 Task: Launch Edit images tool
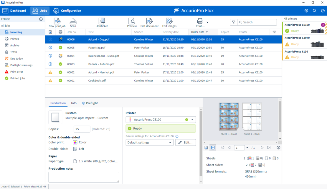pos(169,22)
